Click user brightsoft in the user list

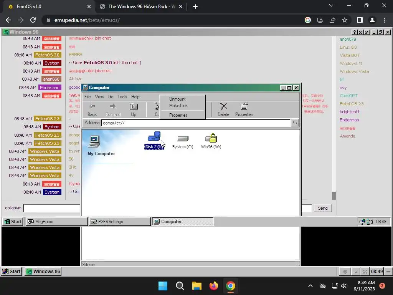tap(350, 112)
